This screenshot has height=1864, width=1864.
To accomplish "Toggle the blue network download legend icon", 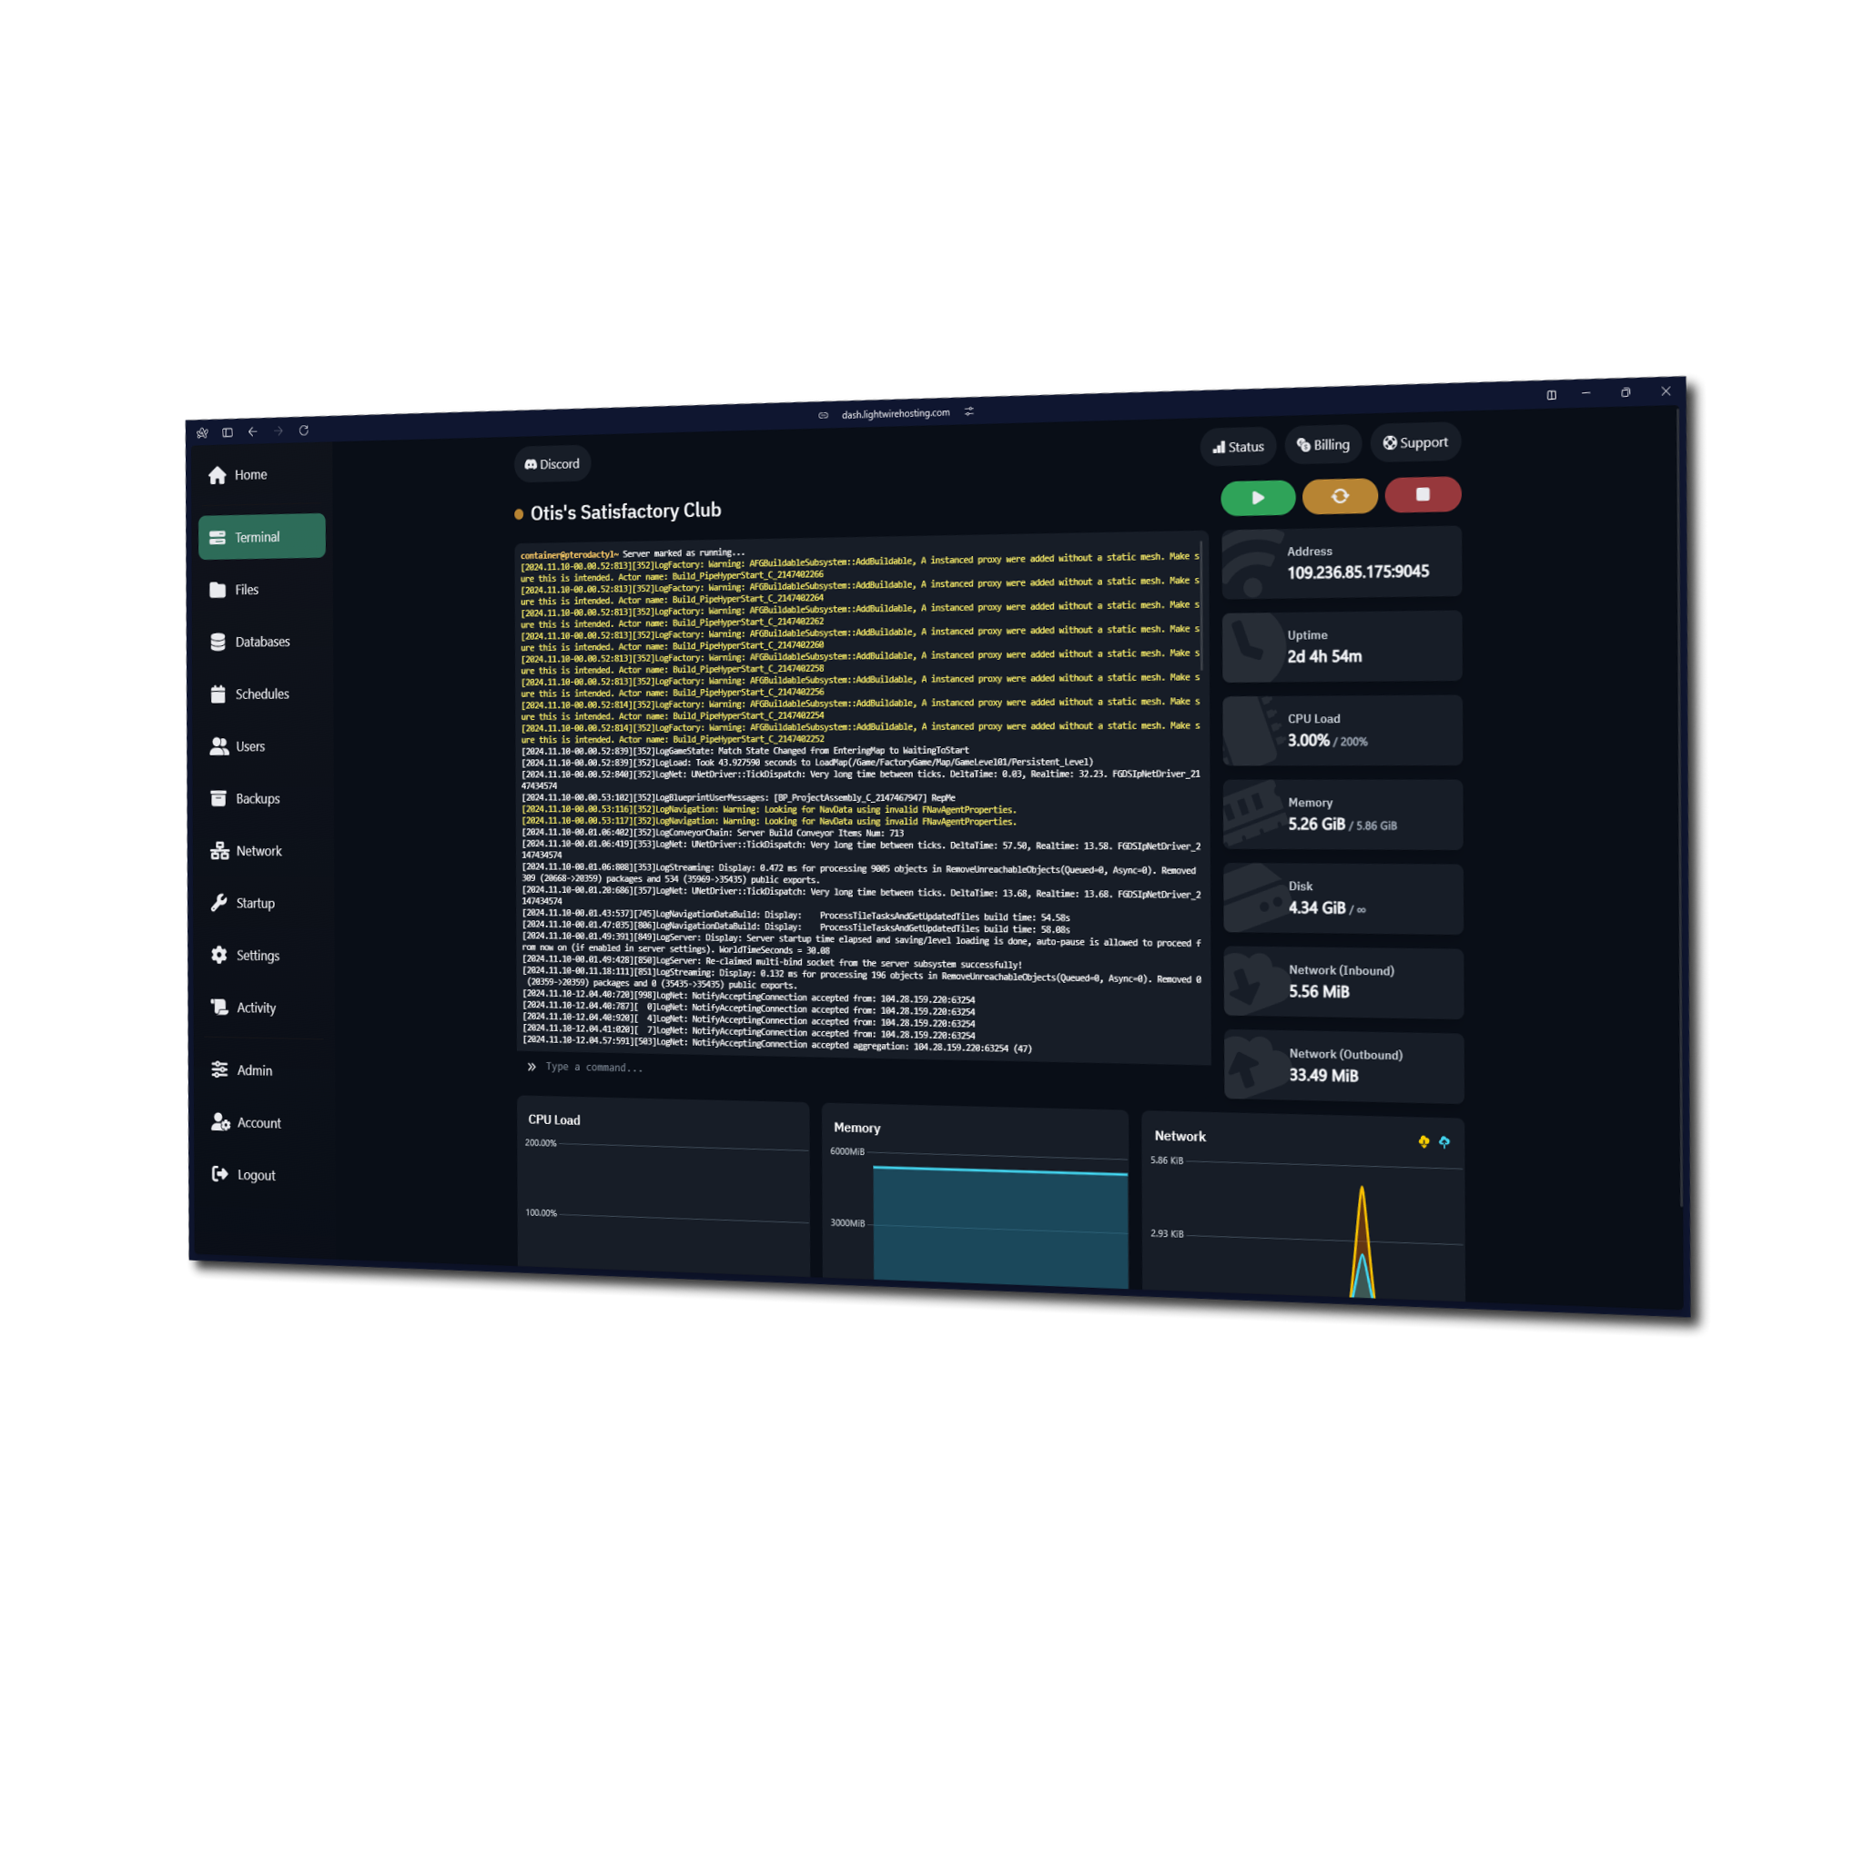I will tap(1444, 1142).
